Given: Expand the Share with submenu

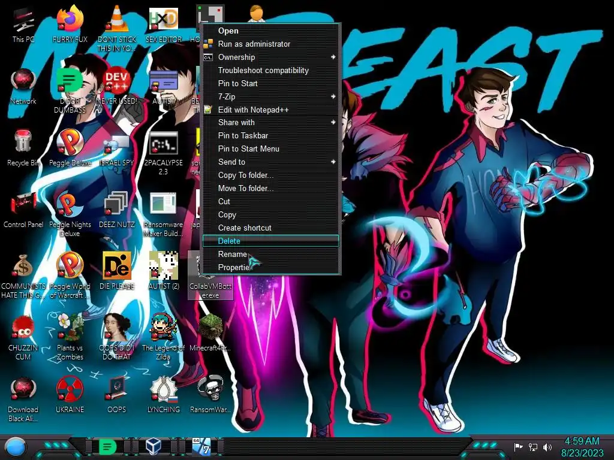Looking at the screenshot, I should tap(270, 122).
